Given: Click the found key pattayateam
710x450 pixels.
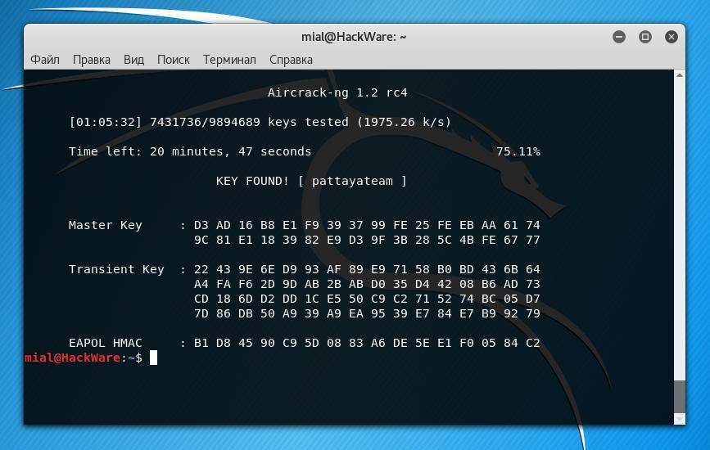Looking at the screenshot, I should pyautogui.click(x=352, y=182).
